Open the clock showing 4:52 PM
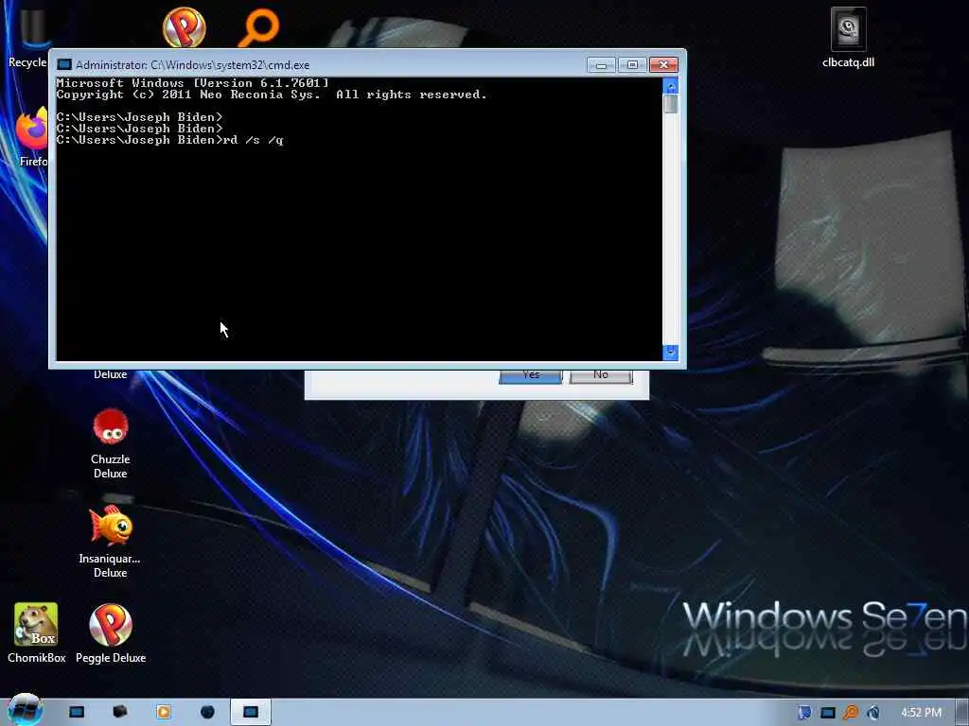This screenshot has height=726, width=969. (x=920, y=713)
